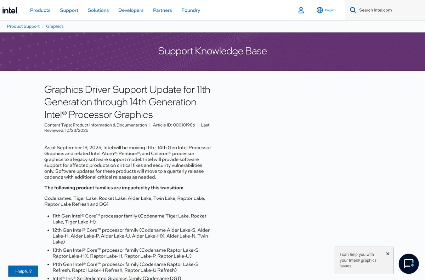Open the chat assistant bubble icon
This screenshot has width=425, height=280.
point(409,264)
